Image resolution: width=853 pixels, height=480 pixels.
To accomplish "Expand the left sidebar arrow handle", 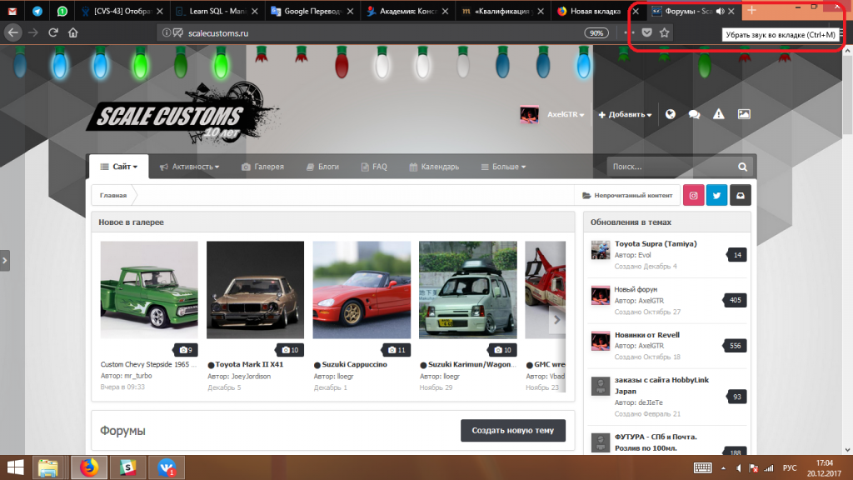I will click(x=5, y=260).
